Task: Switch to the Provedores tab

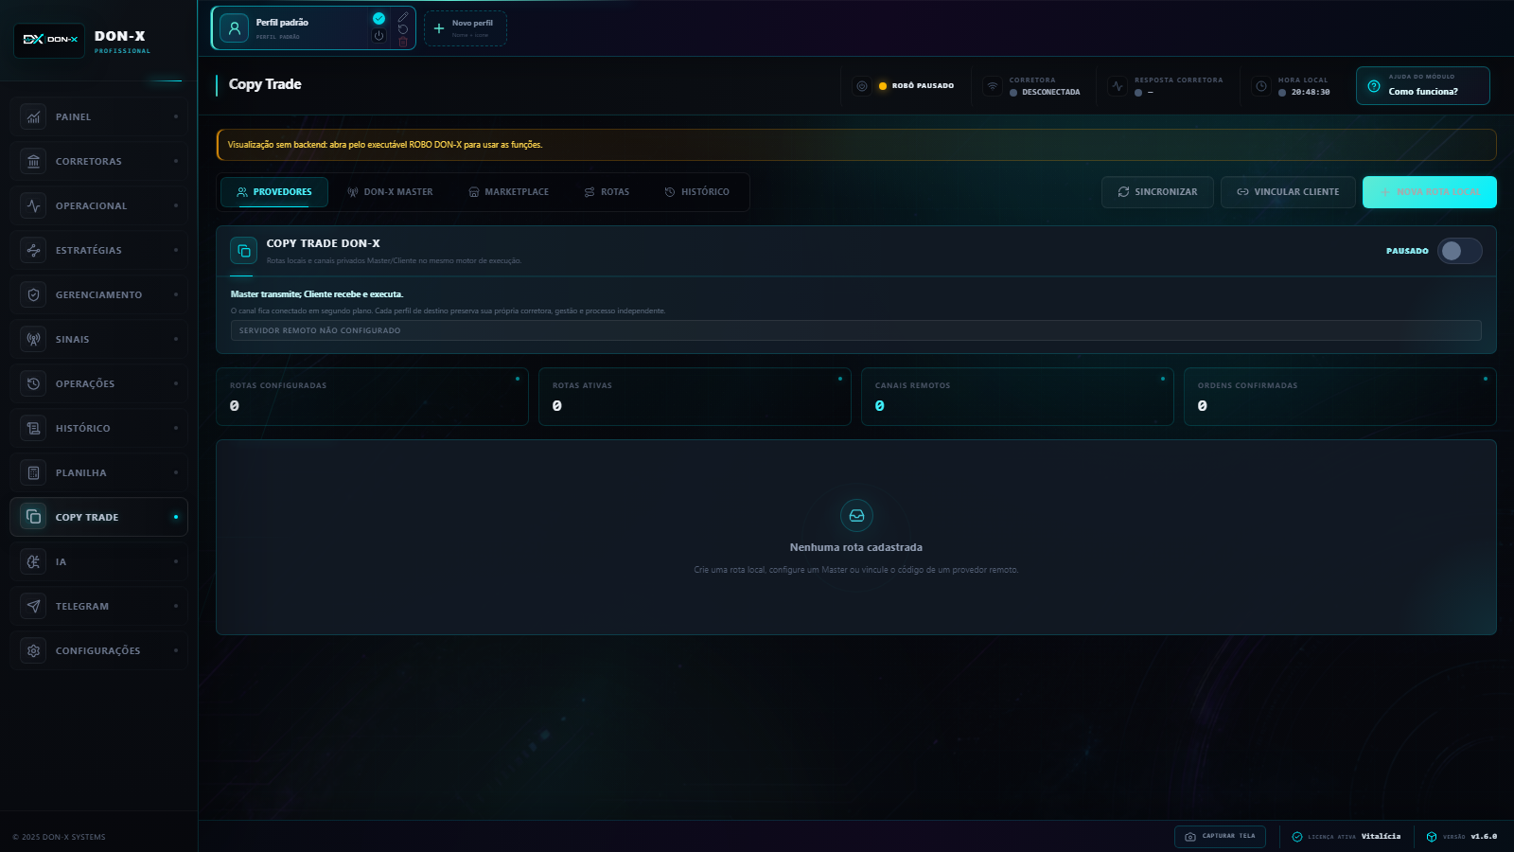Action: tap(274, 192)
